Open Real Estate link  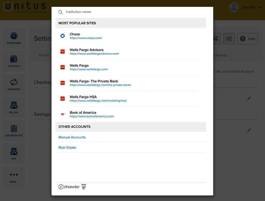(x=67, y=148)
